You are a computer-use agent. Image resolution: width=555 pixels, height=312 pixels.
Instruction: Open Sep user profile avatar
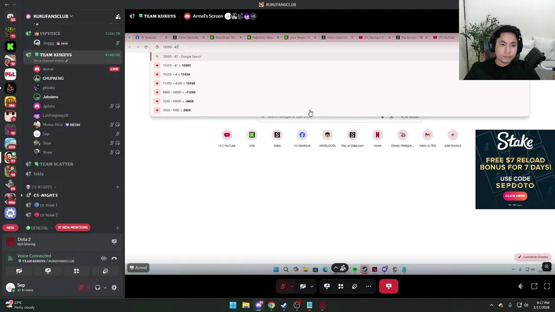[10, 287]
